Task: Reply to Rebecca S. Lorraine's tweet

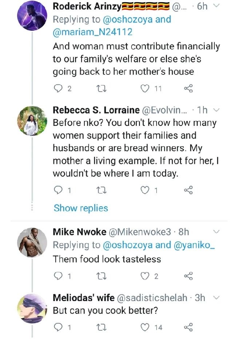Action: (58, 190)
